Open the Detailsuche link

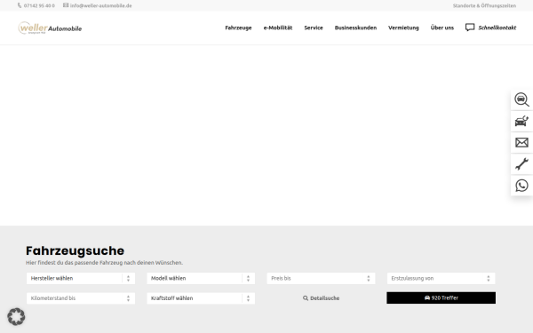[x=321, y=298]
